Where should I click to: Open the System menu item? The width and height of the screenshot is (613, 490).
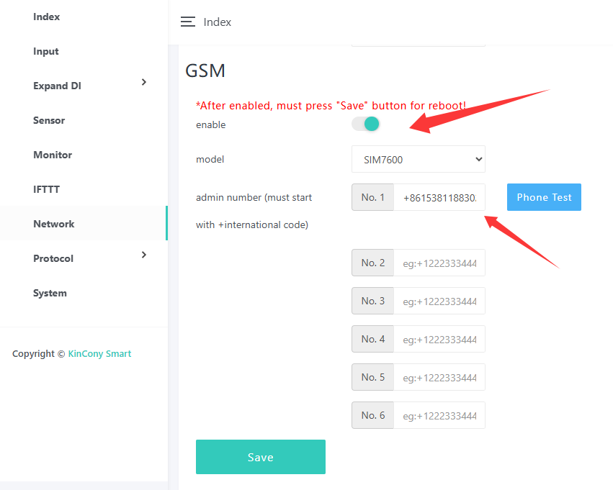[50, 293]
